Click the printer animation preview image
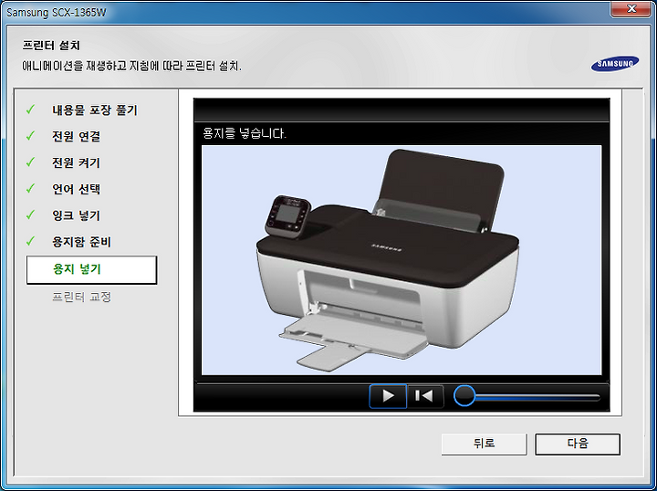The height and width of the screenshot is (491, 657). point(401,260)
